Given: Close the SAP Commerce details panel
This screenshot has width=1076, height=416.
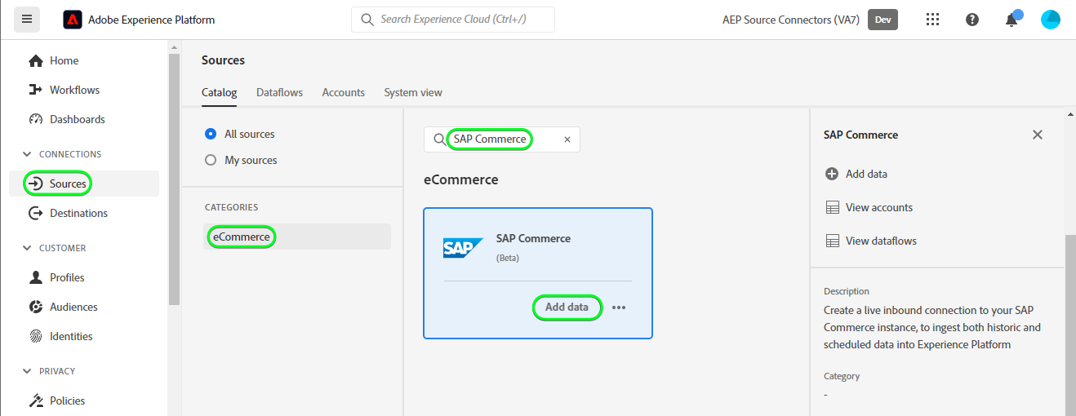Looking at the screenshot, I should click(1038, 135).
